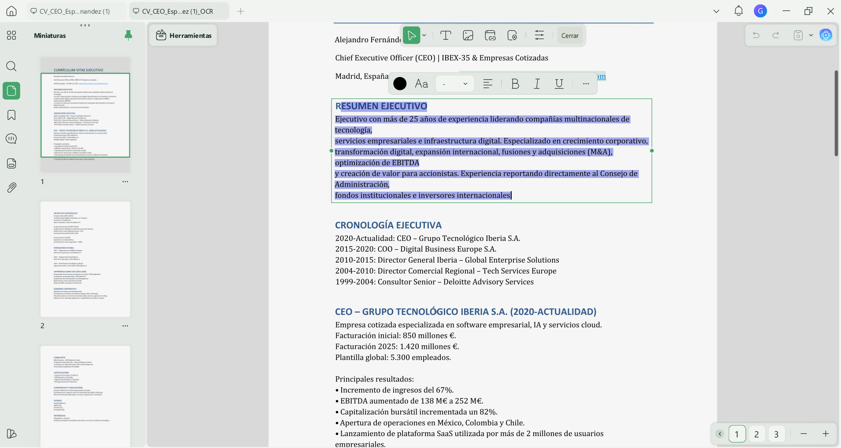Open the bookmarks panel
This screenshot has height=448, width=841.
click(11, 115)
